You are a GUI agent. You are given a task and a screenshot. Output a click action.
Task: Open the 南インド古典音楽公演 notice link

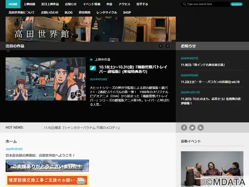pyautogui.click(x=203, y=65)
